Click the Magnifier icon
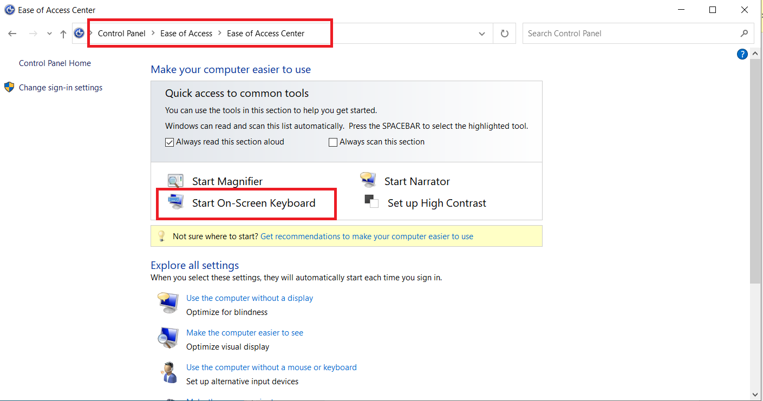 [x=175, y=181]
